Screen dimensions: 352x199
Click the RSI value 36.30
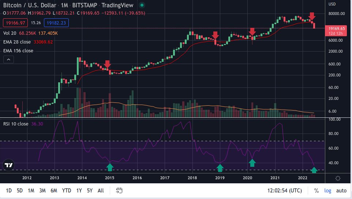click(x=37, y=124)
